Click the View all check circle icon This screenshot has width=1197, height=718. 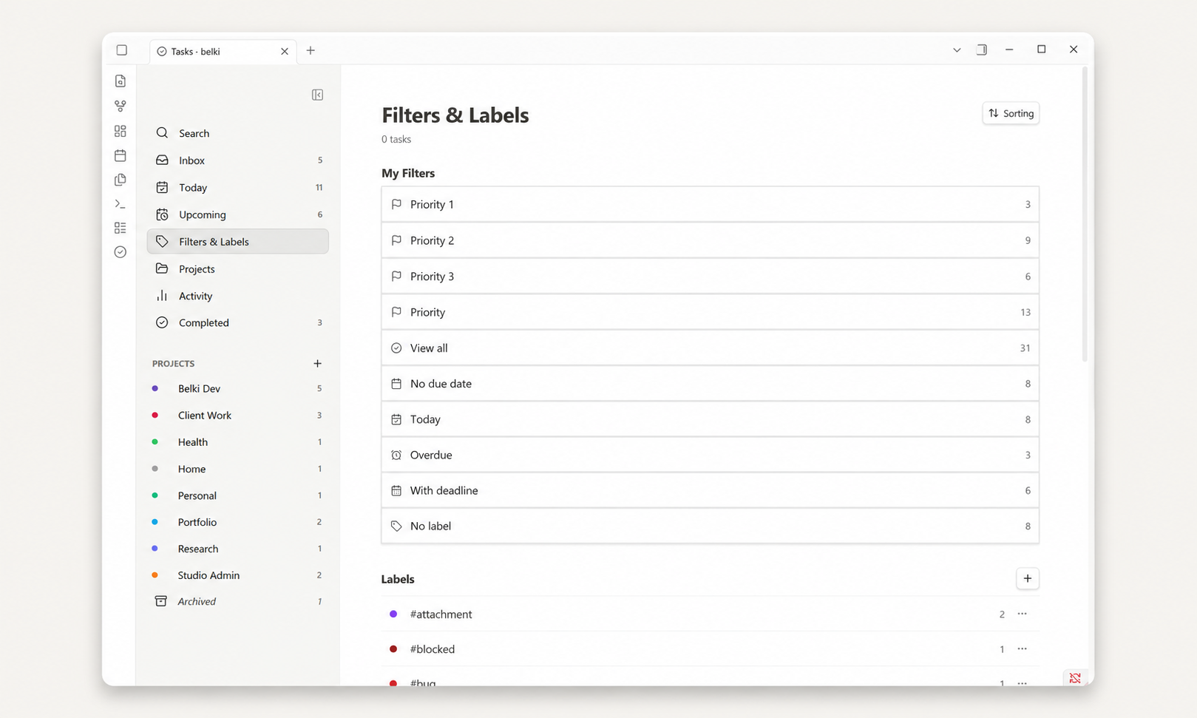396,348
